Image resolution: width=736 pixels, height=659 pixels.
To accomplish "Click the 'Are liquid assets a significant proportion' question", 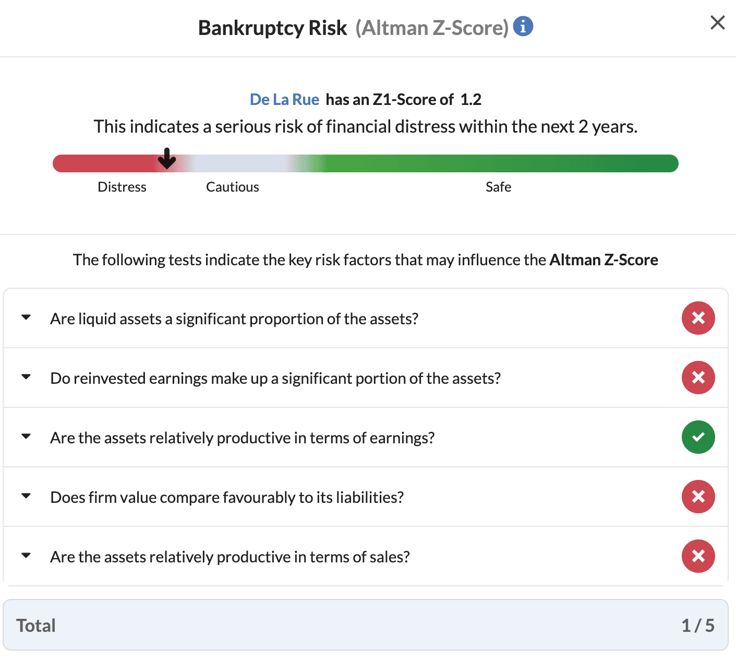I will coord(234,319).
